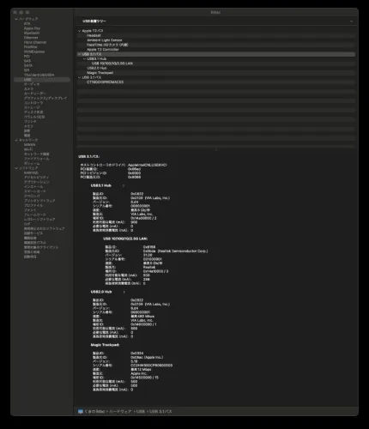Click the computer icon in the path bar
The image size is (369, 429).
(81, 411)
